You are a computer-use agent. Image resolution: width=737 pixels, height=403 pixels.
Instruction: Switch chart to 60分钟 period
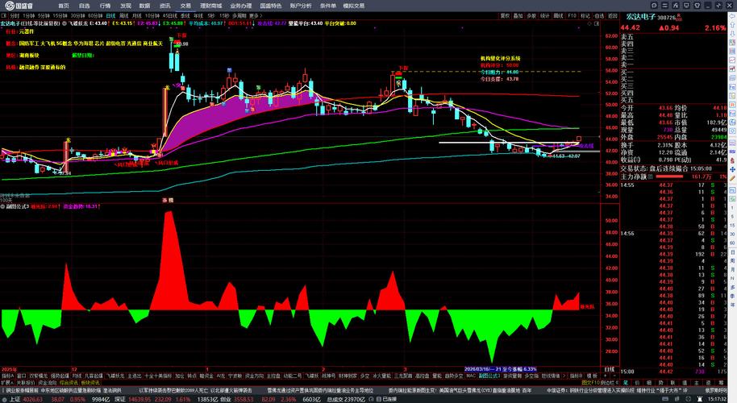coord(95,16)
